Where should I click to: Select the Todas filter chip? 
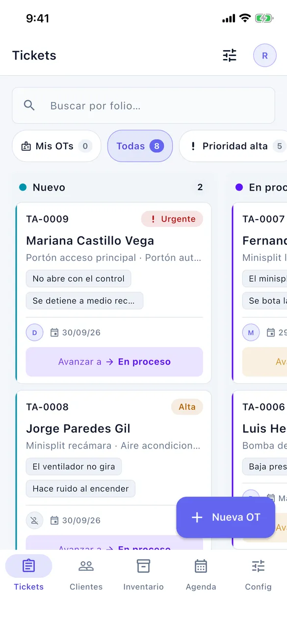140,146
